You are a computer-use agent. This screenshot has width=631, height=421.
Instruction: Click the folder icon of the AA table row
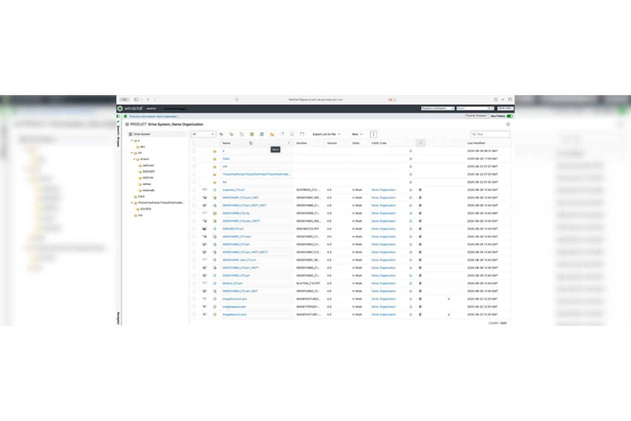coord(214,182)
